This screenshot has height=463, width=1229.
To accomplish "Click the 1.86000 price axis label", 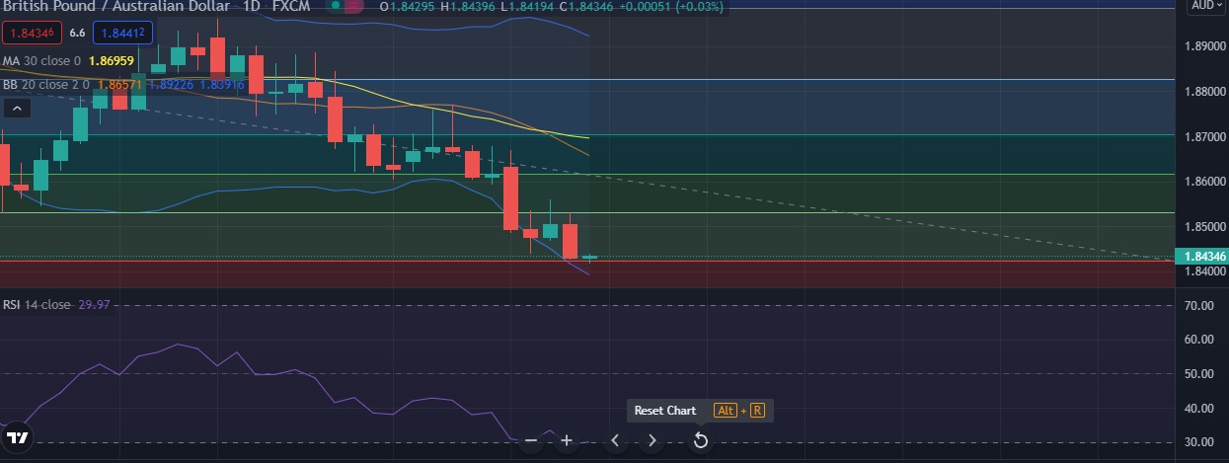I will point(1205,182).
